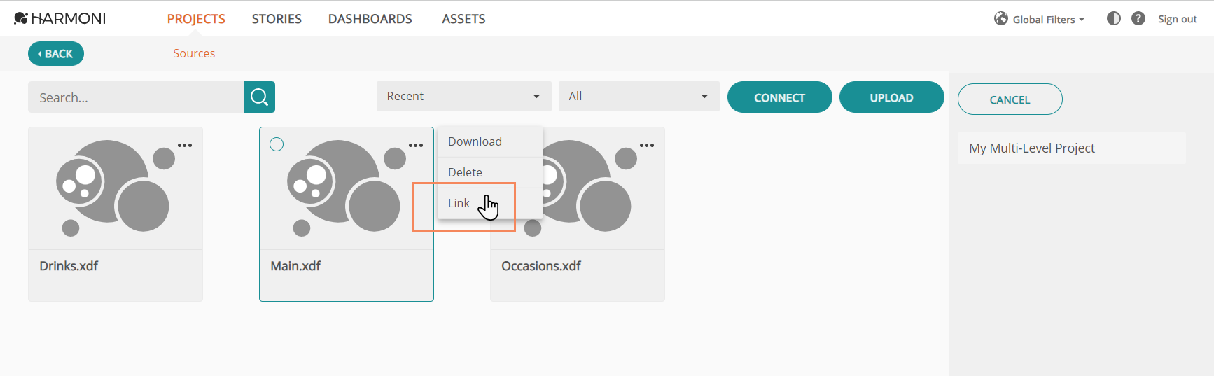Click the My Multi-Level Project entry
Viewport: 1214px width, 376px height.
click(x=1071, y=148)
